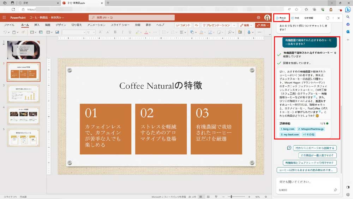Fit slide to window icon
The height and width of the screenshot is (199, 353).
tap(266, 197)
